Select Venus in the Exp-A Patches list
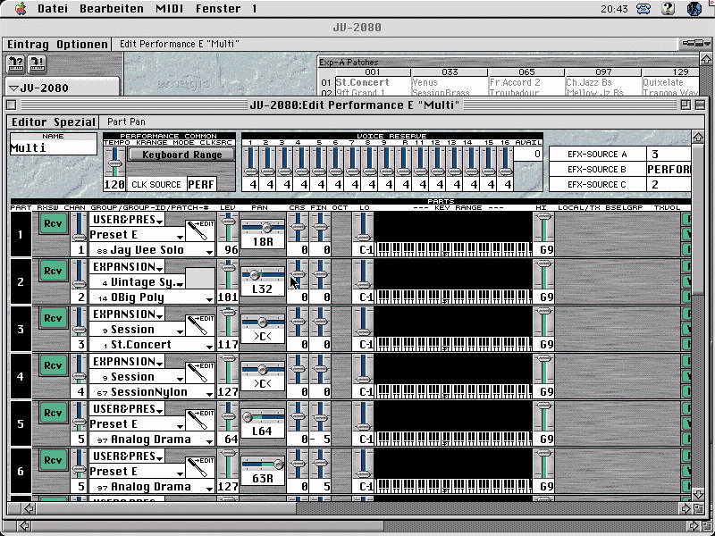Viewport: 715px width, 536px height. click(x=425, y=82)
